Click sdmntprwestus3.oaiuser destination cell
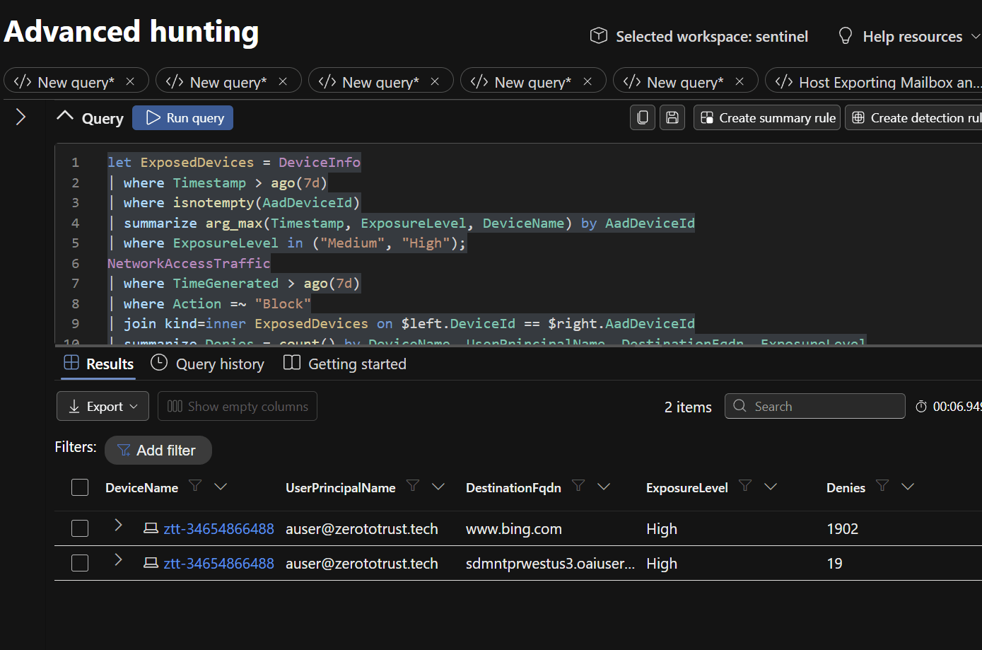982x650 pixels. coord(550,563)
